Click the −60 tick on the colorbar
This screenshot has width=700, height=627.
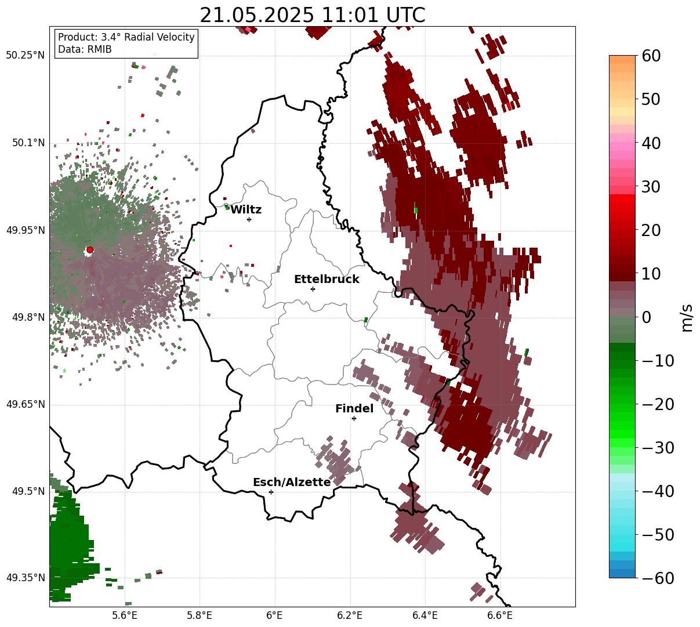[x=658, y=578]
